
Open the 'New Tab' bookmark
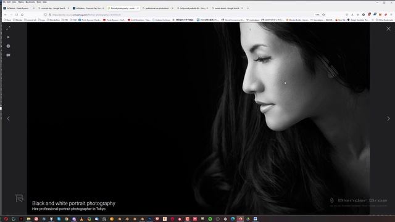340,20
